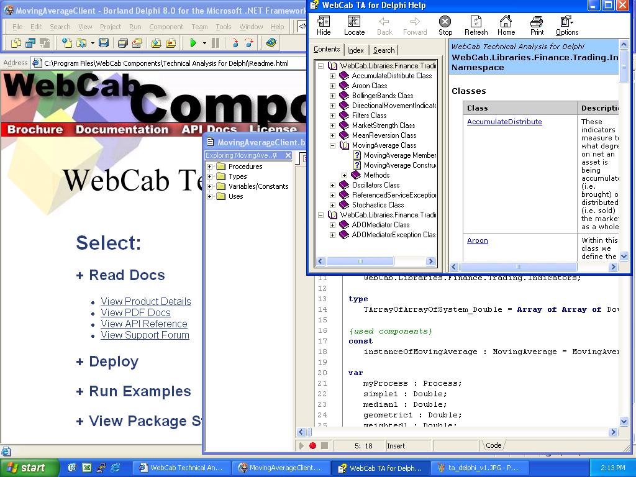Click the View PDF Docs link
The width and height of the screenshot is (636, 477).
pos(135,313)
